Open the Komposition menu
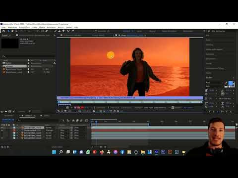The image size is (238, 178). click(24, 27)
